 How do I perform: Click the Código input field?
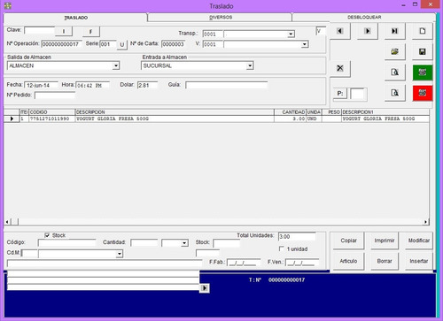click(x=66, y=243)
